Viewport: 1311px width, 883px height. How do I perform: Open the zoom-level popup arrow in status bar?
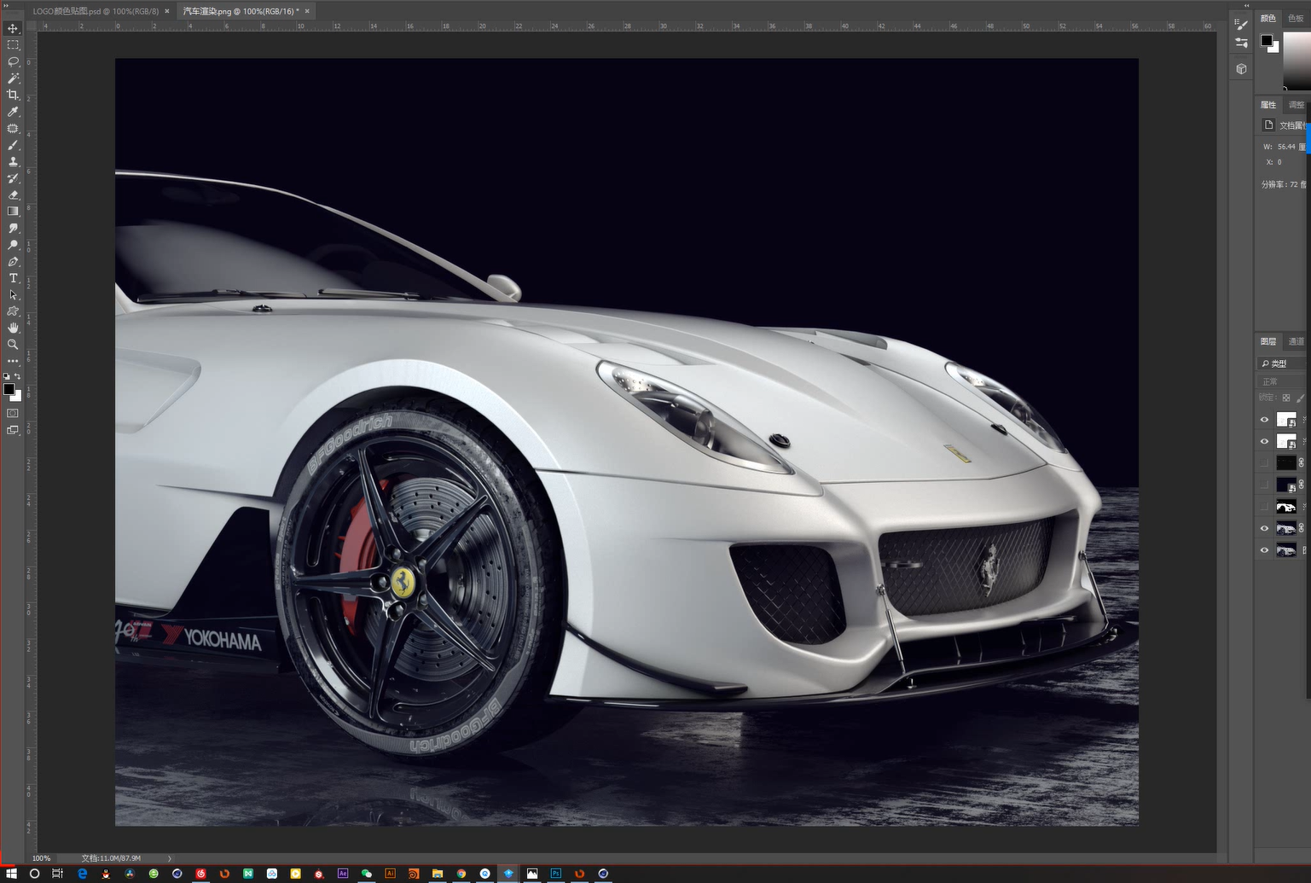pyautogui.click(x=169, y=858)
